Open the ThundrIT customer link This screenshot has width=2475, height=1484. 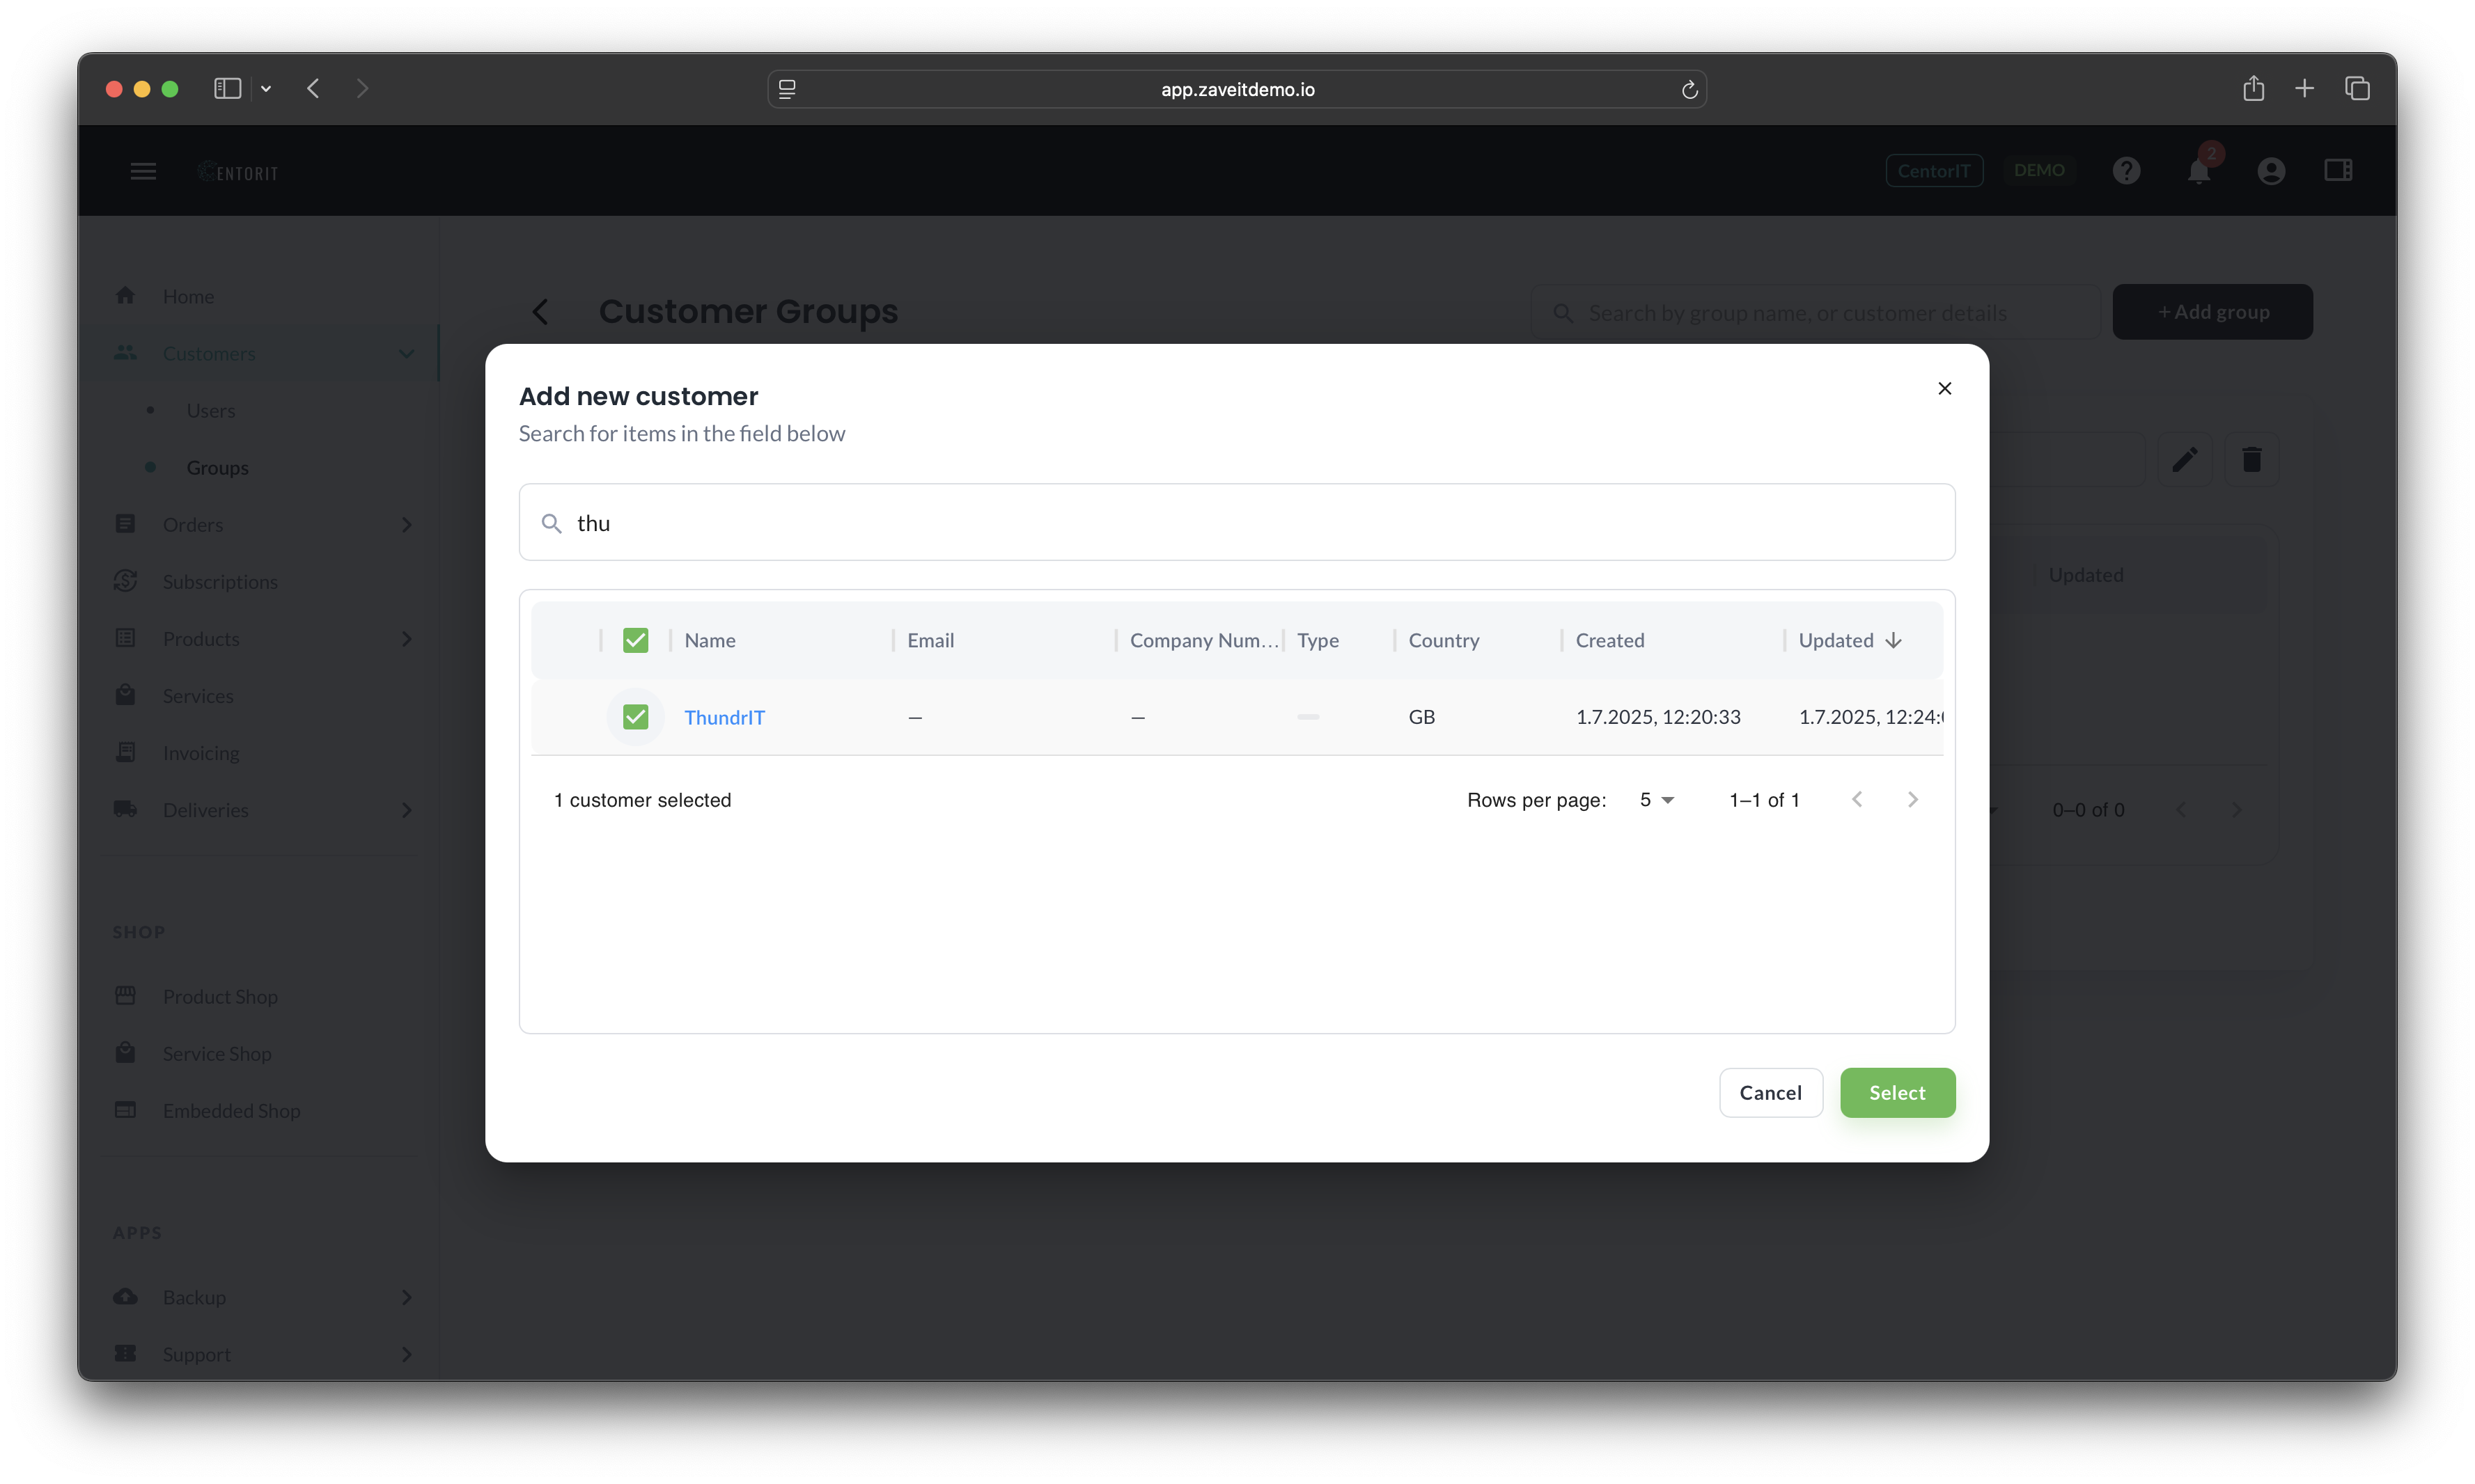724,717
